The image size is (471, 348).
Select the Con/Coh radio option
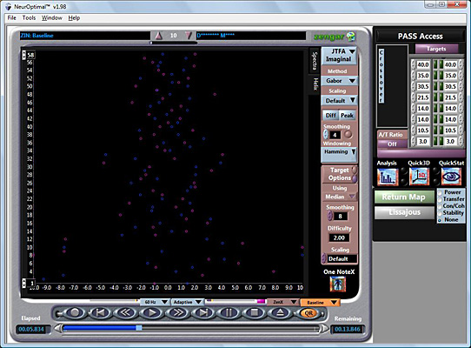pyautogui.click(x=440, y=206)
